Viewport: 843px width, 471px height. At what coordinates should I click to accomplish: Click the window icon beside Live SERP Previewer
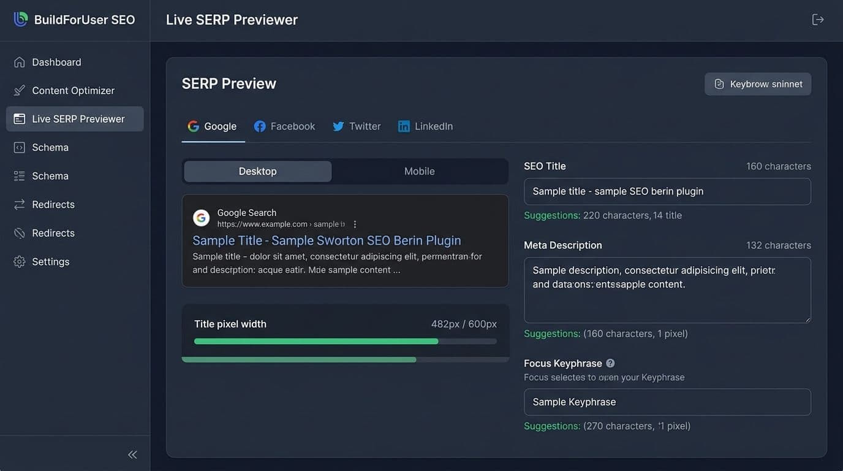(20, 119)
